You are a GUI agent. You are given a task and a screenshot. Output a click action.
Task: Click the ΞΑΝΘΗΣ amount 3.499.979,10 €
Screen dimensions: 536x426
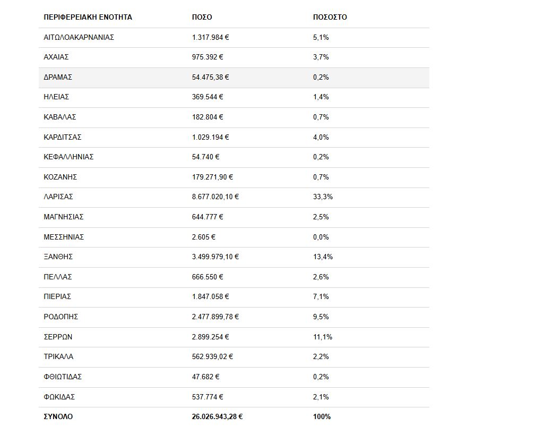(x=215, y=257)
